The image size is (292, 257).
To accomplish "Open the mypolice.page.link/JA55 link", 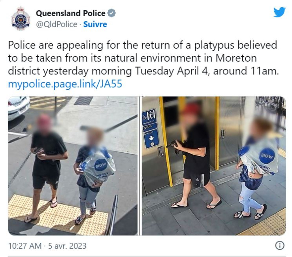I will point(65,84).
